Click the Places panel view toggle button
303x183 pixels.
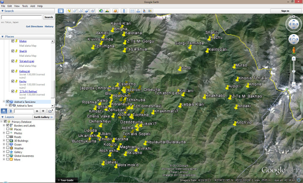pos(10,111)
